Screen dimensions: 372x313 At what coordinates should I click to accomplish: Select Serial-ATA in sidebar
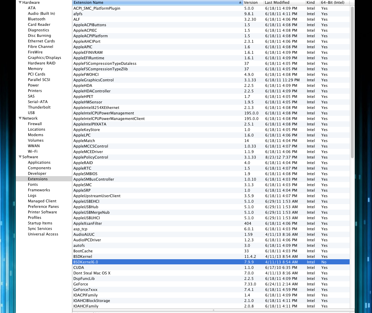pos(38,102)
